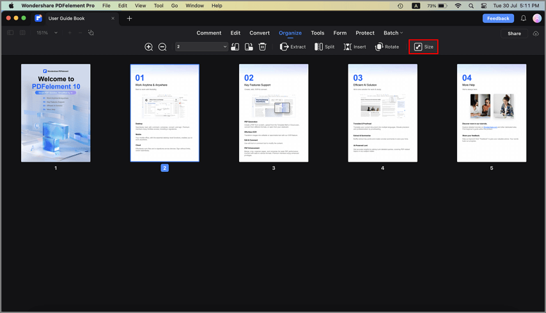This screenshot has width=546, height=313.
Task: Switch to the Edit tab
Action: point(235,33)
